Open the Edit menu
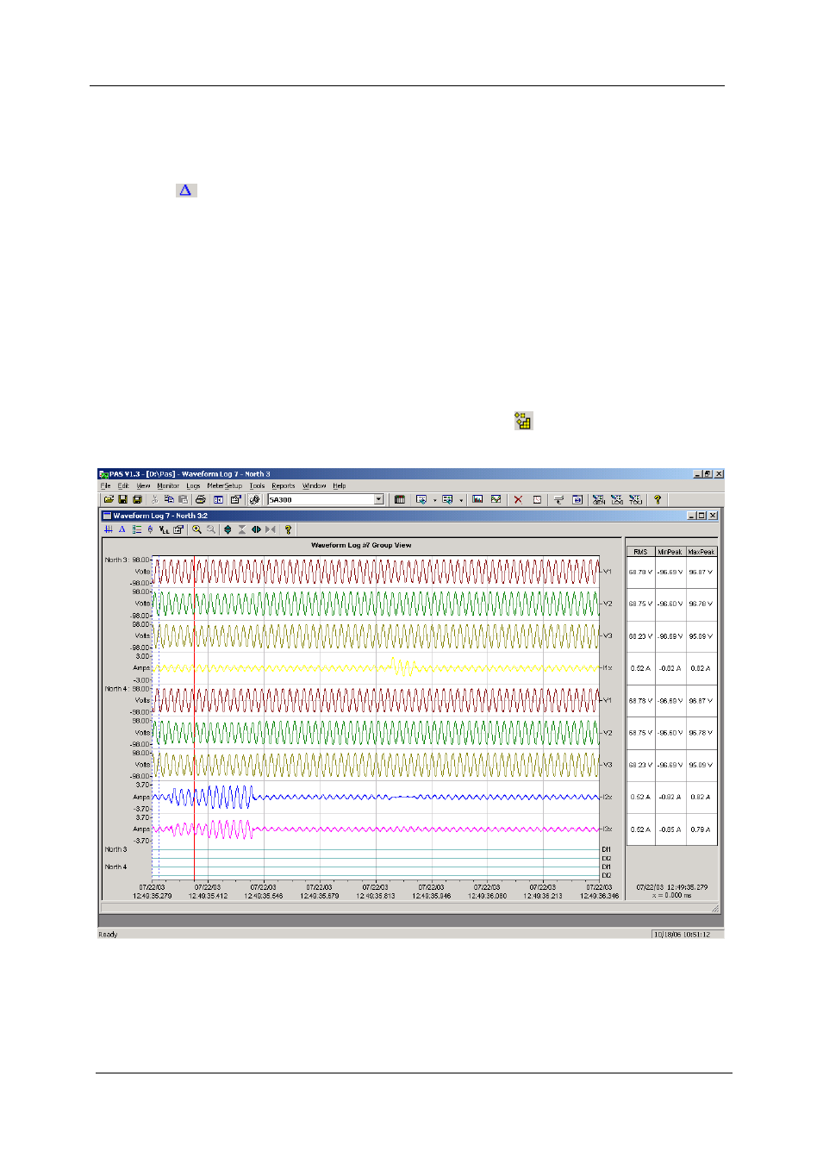The height and width of the screenshot is (1164, 823). coord(123,486)
